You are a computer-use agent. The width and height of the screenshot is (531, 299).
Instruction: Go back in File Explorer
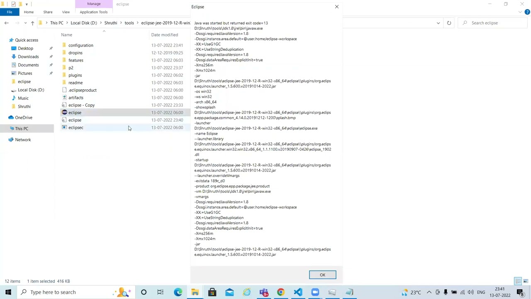click(x=7, y=23)
